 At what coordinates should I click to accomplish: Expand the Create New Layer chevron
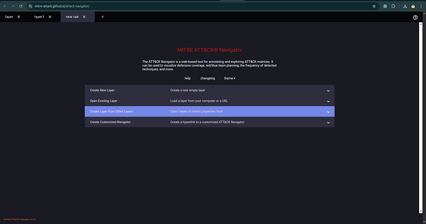[x=328, y=91]
